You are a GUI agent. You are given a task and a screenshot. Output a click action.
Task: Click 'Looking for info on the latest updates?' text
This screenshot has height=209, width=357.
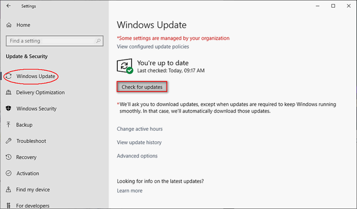pyautogui.click(x=160, y=181)
